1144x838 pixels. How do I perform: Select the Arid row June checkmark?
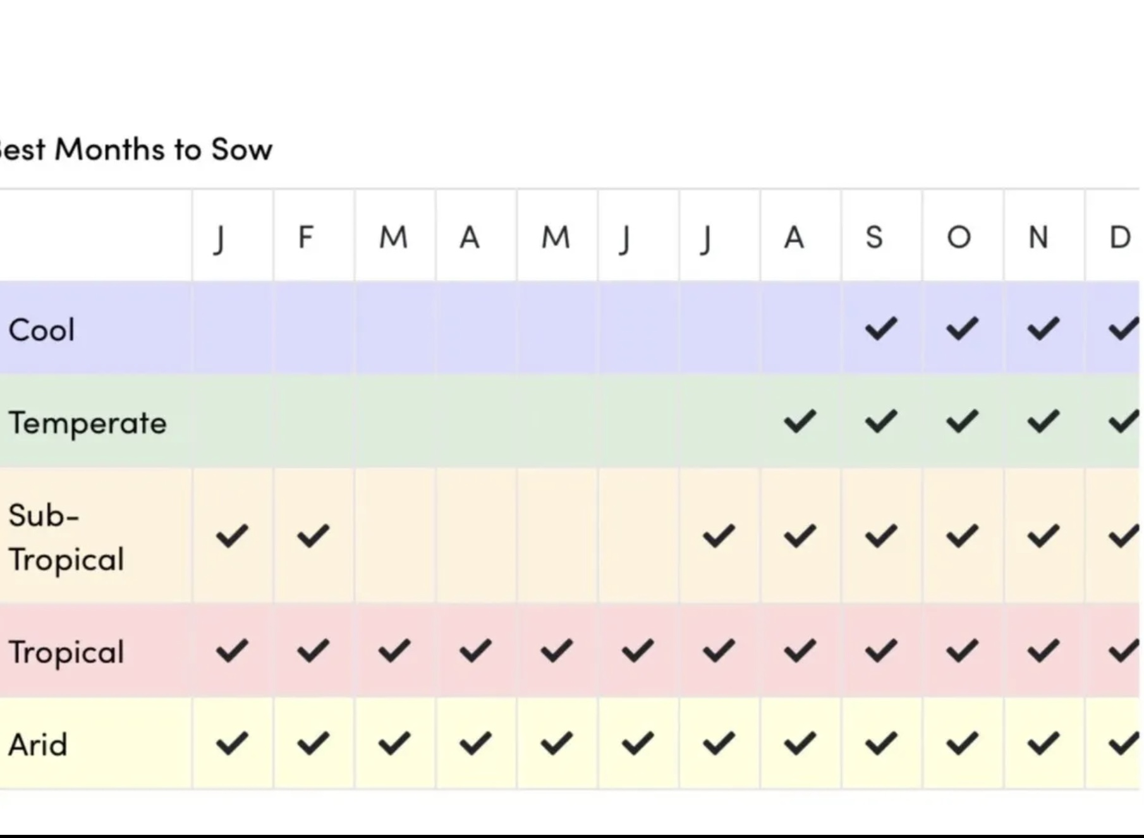(x=637, y=743)
